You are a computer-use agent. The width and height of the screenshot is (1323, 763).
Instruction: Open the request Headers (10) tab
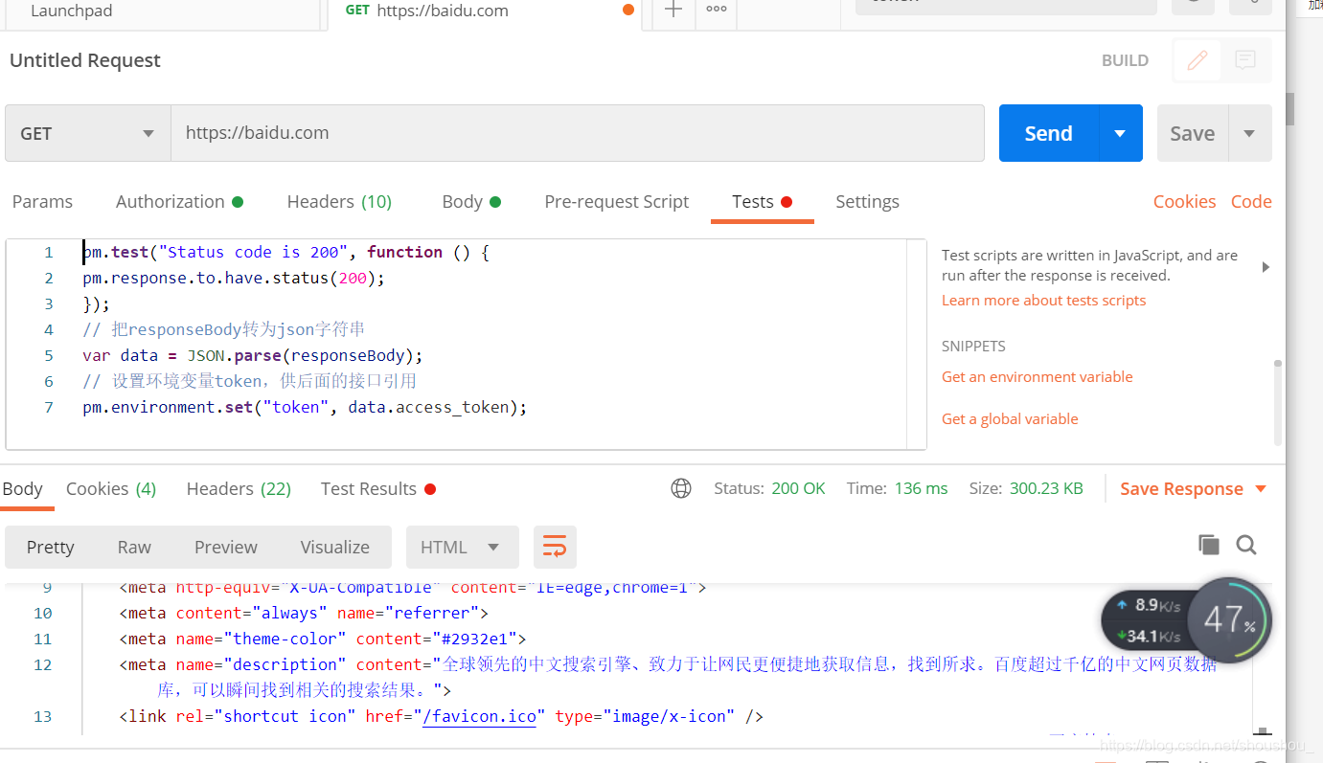[x=339, y=201]
